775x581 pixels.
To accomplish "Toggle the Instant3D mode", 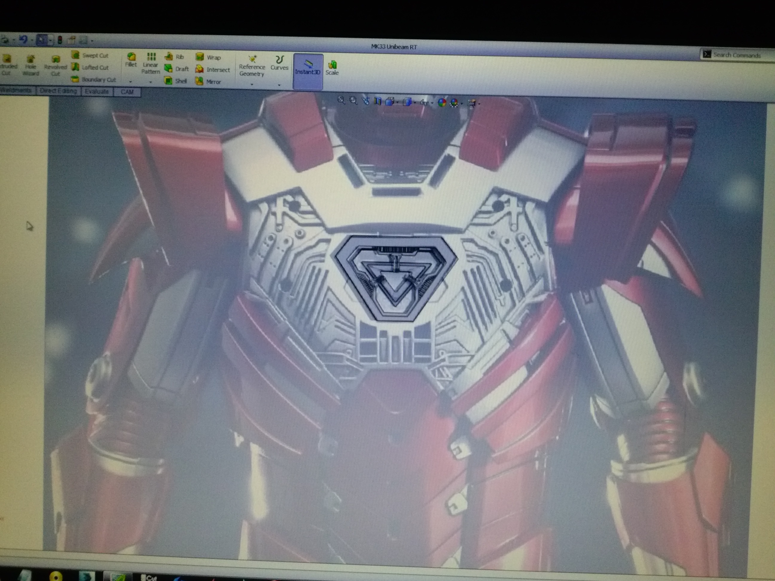I will (x=308, y=71).
